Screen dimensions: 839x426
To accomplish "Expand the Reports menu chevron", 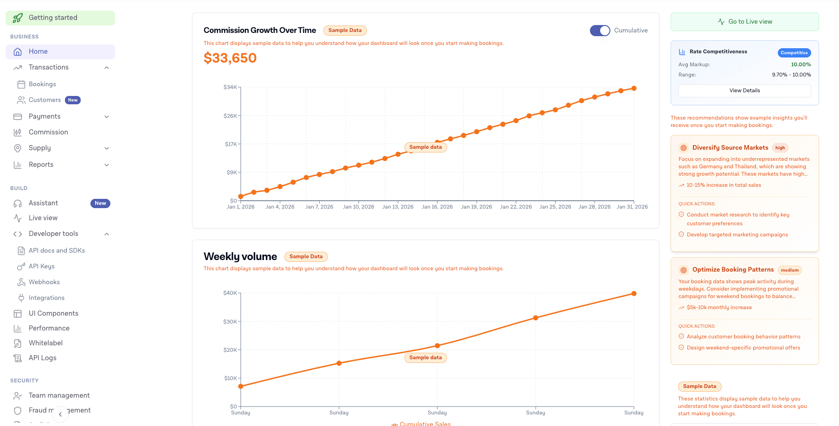I will pyautogui.click(x=107, y=165).
